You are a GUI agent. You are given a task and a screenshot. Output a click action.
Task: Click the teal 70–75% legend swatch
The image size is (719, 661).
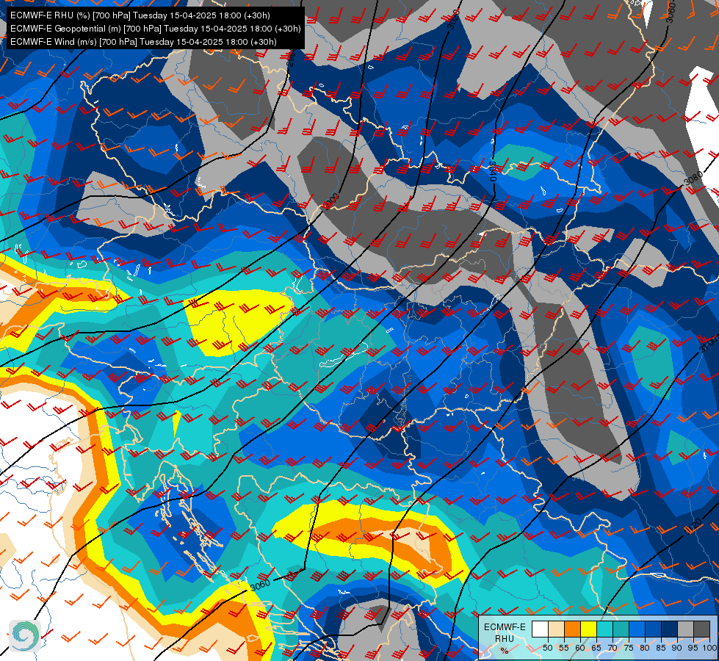(621, 629)
